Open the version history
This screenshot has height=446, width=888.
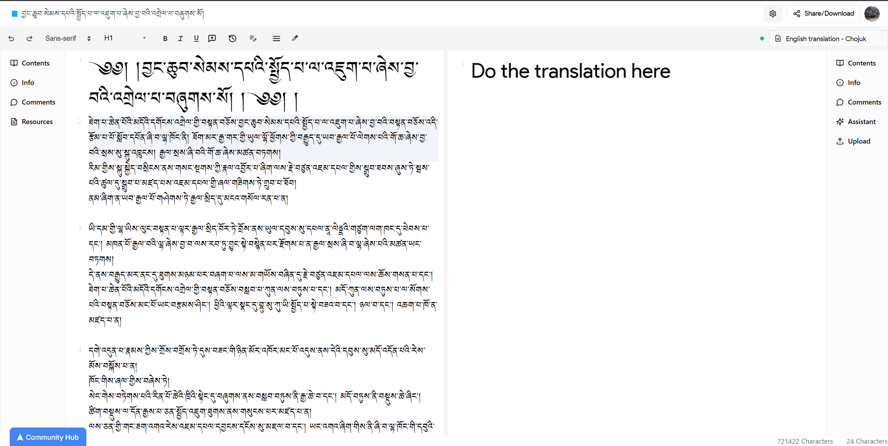point(232,38)
